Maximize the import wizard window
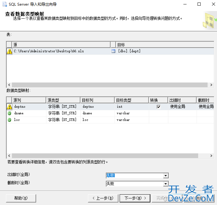Screen dimensions: 217x205 point(199,4)
